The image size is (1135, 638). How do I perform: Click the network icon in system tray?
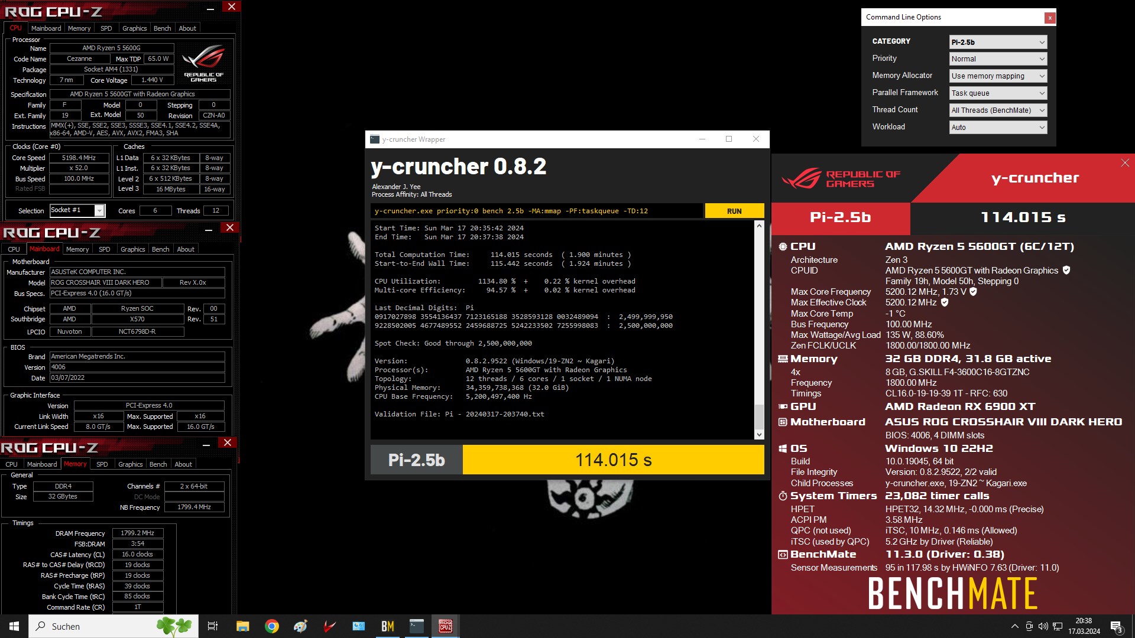pos(1058,626)
